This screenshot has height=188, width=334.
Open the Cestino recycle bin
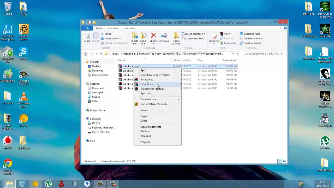tap(8, 8)
